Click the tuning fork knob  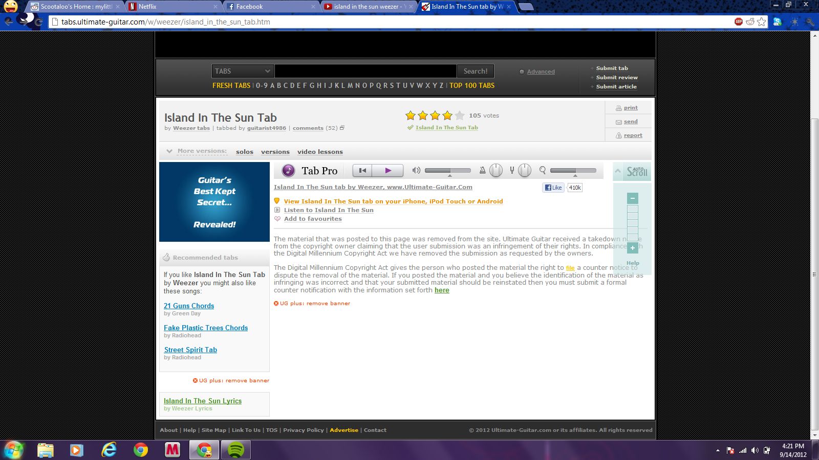click(x=524, y=171)
